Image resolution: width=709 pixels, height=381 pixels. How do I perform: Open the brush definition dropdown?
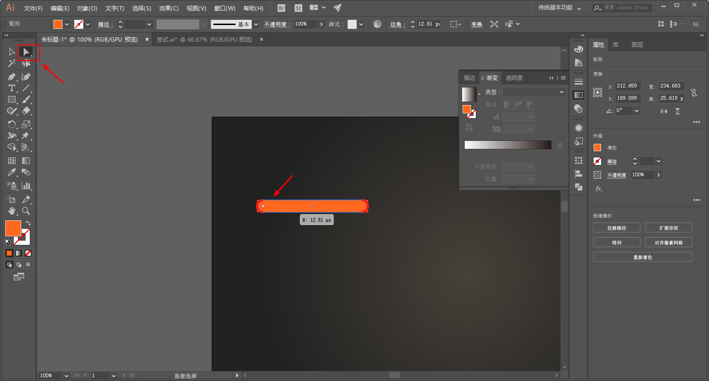tap(256, 24)
